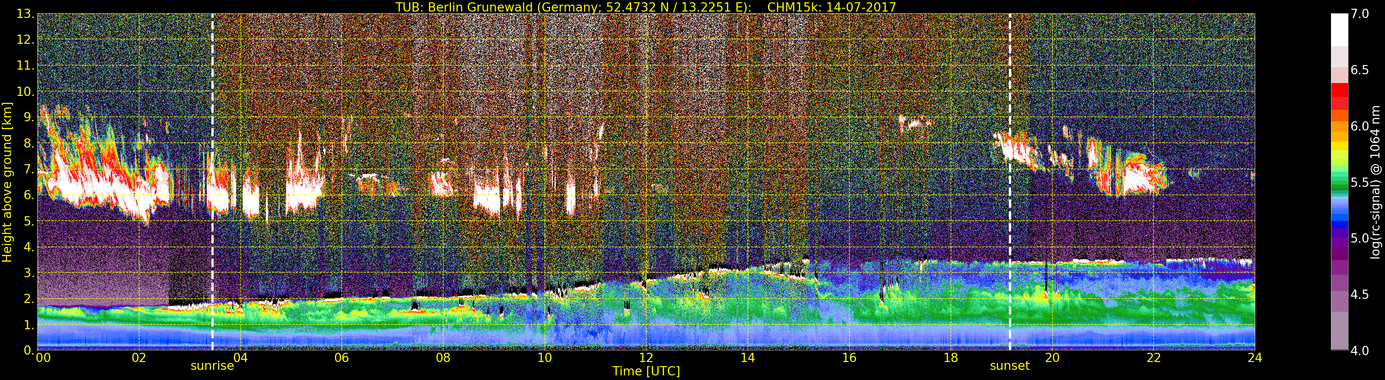Click time-axis tick label "10"
Viewport: 1385px width, 380px height.
(x=545, y=357)
